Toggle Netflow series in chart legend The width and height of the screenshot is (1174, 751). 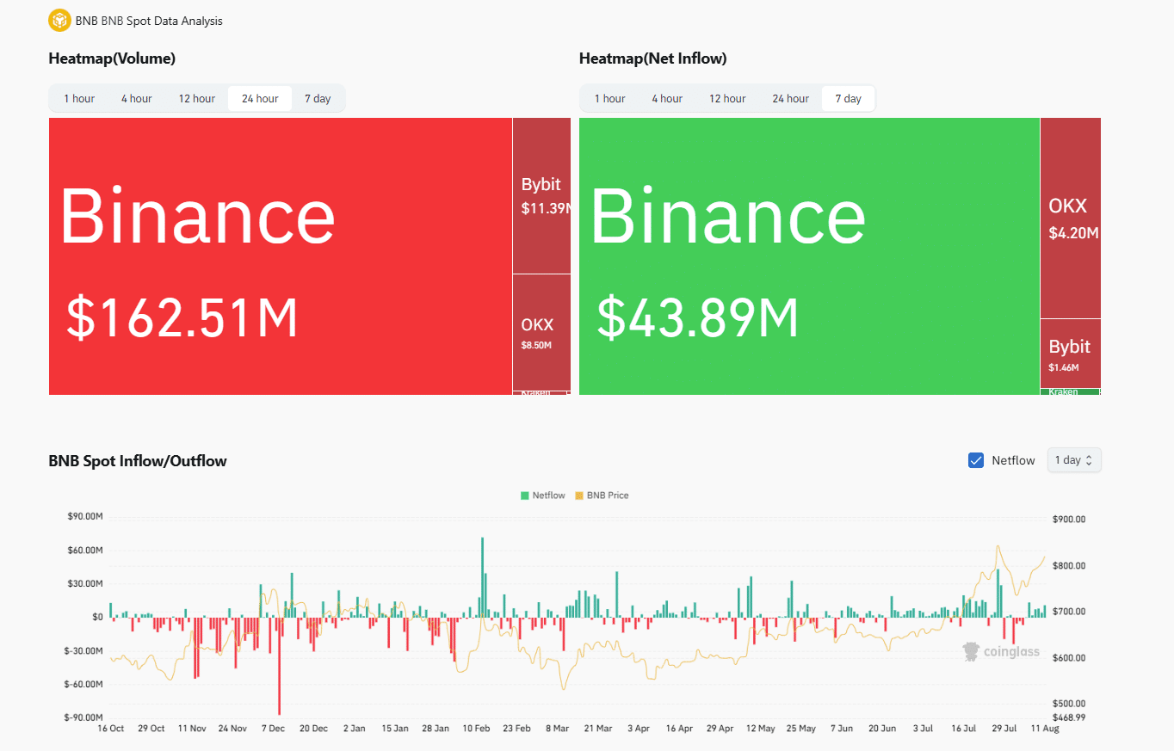(x=542, y=496)
